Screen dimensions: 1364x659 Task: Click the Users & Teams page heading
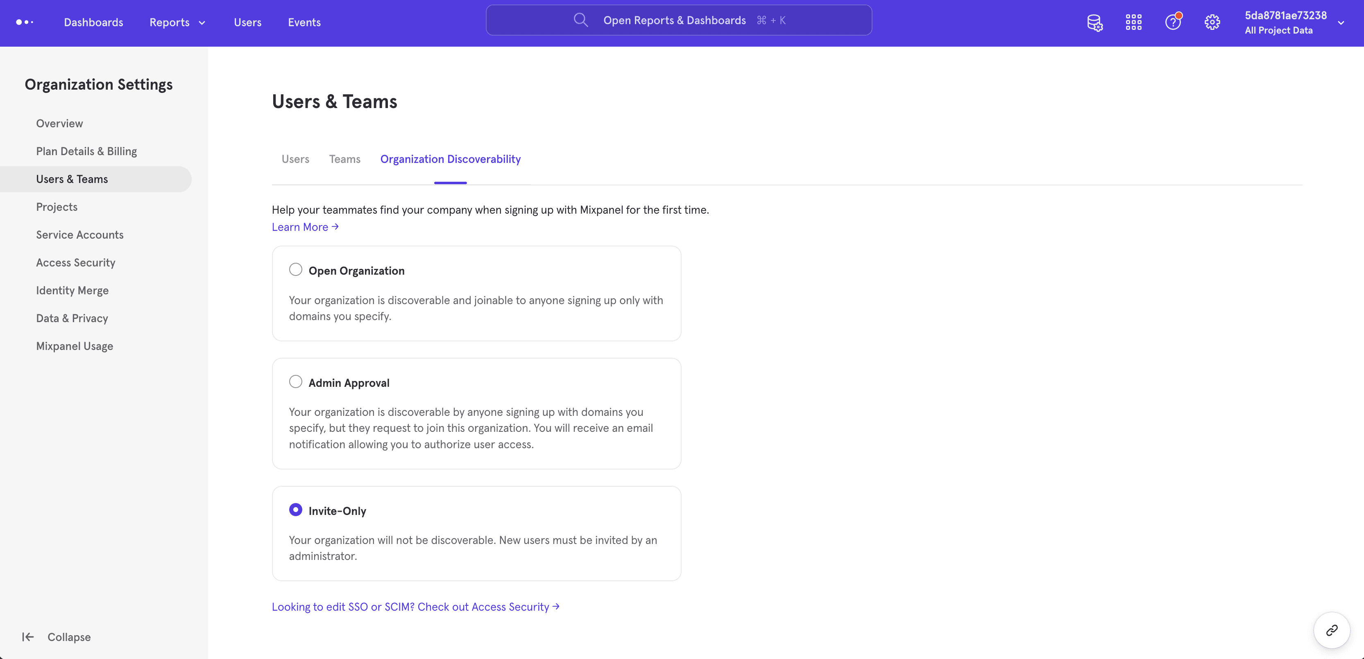tap(335, 101)
